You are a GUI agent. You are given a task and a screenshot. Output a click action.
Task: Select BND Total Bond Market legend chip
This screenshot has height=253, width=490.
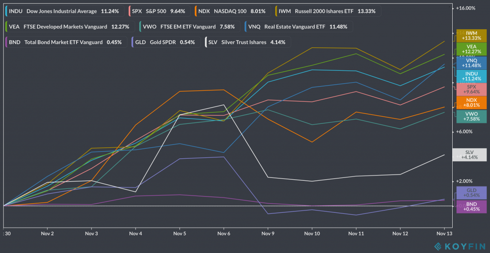click(64, 42)
